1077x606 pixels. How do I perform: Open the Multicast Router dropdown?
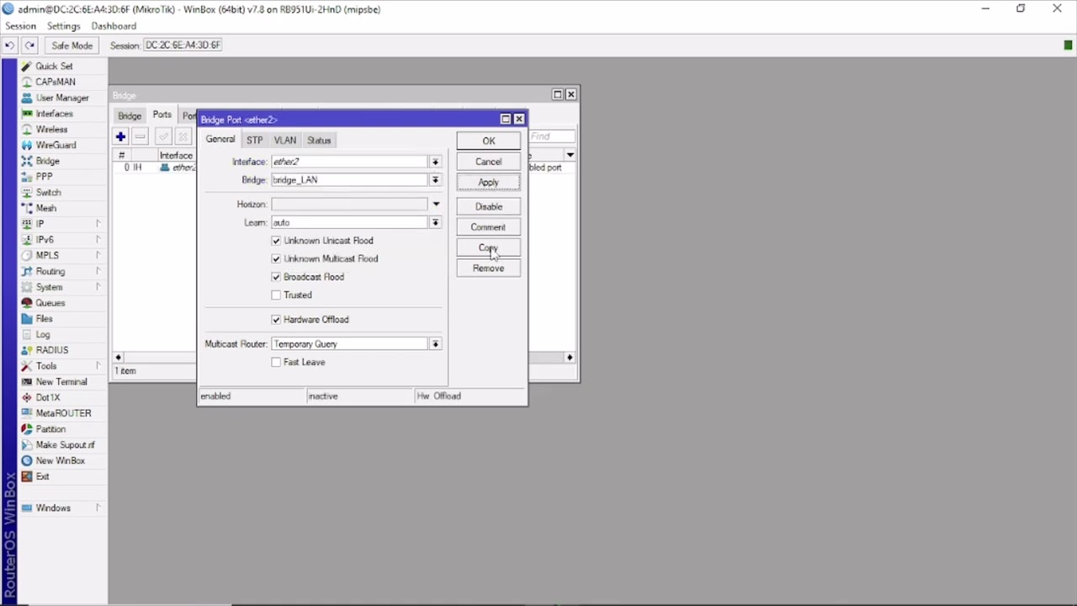[x=435, y=344]
